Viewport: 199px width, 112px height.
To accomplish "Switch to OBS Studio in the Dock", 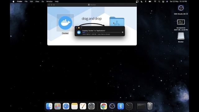I will click(112, 106).
